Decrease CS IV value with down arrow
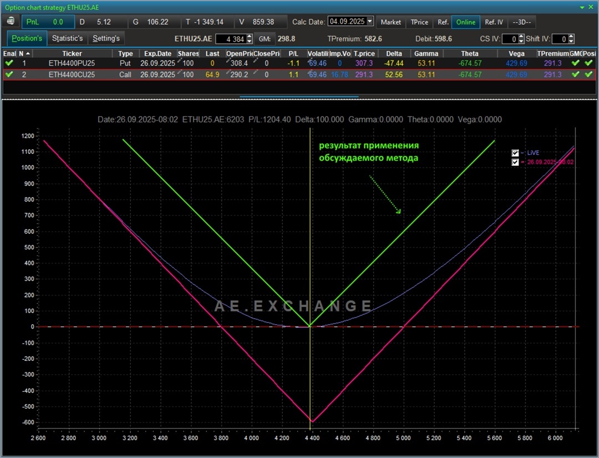The width and height of the screenshot is (599, 458). [x=521, y=41]
